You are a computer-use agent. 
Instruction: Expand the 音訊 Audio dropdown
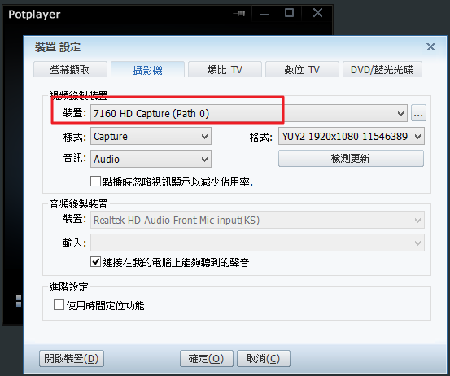pyautogui.click(x=151, y=159)
